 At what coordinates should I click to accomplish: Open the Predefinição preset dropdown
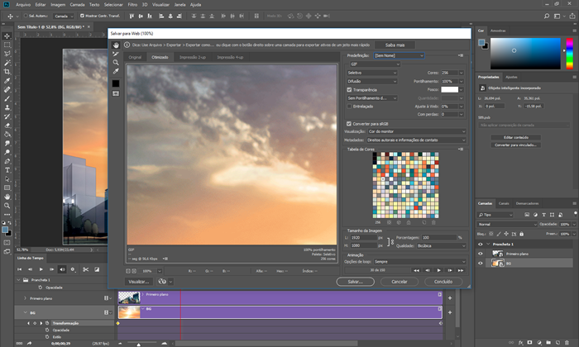click(x=399, y=55)
